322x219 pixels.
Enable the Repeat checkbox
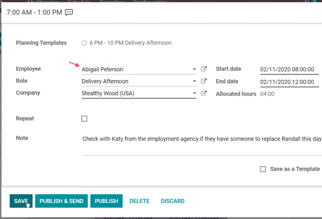click(84, 119)
